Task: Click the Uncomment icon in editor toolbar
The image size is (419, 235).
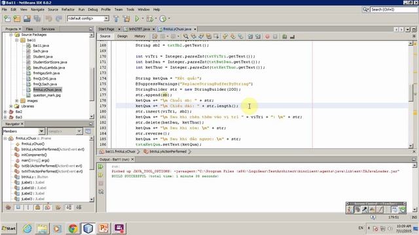Action: click(292, 37)
